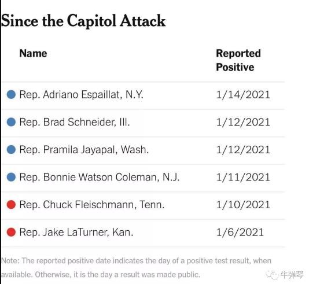Click the note text about reported positive date
Screen dimensions: 309x284
(136, 267)
